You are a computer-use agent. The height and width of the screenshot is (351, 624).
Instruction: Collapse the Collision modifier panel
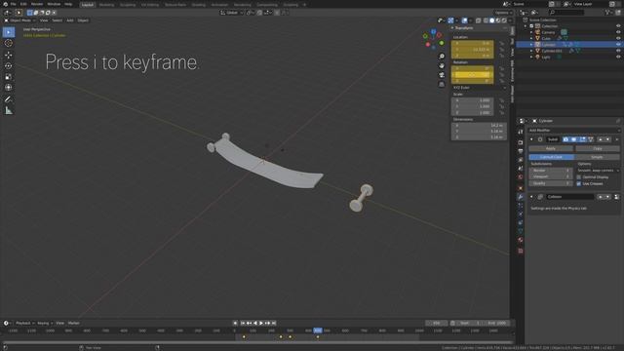click(531, 197)
